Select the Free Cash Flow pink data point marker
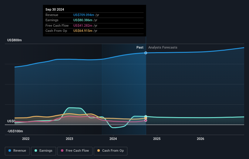The height and width of the screenshot is (159, 249). (x=146, y=120)
